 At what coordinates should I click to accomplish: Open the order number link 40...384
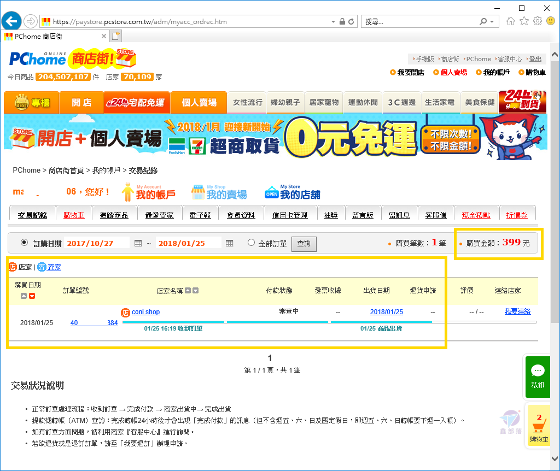click(x=94, y=322)
